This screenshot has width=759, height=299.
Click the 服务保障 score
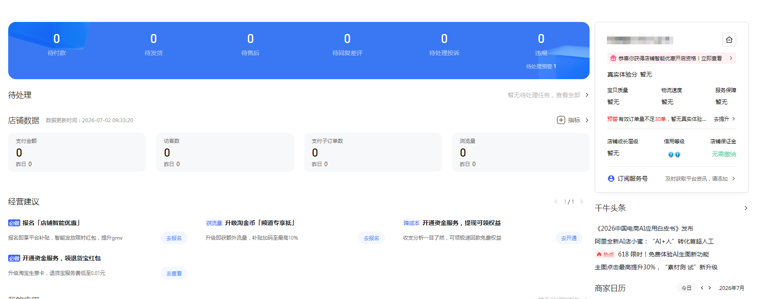click(x=726, y=96)
